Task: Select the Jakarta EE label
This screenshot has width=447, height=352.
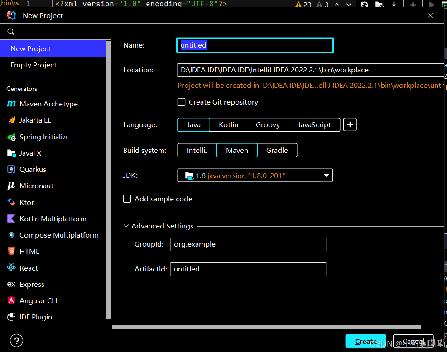Action: (x=35, y=120)
